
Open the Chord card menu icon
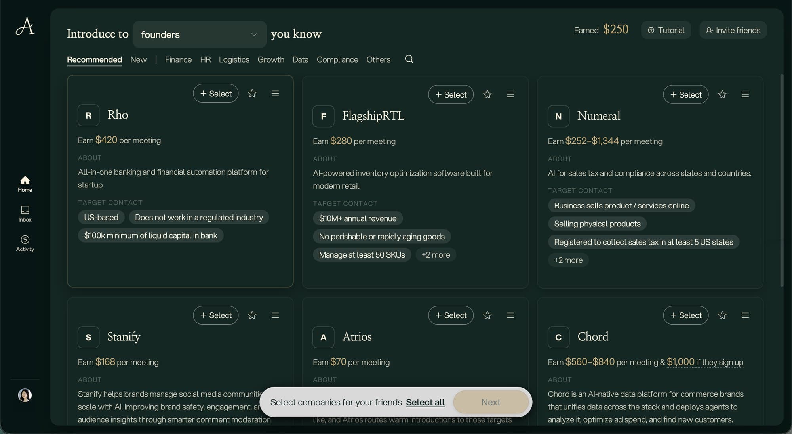(x=745, y=315)
